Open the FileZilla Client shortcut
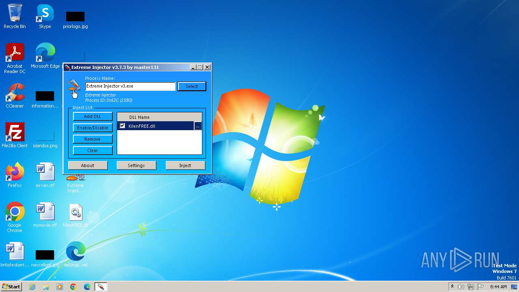The width and height of the screenshot is (519, 292). click(15, 135)
